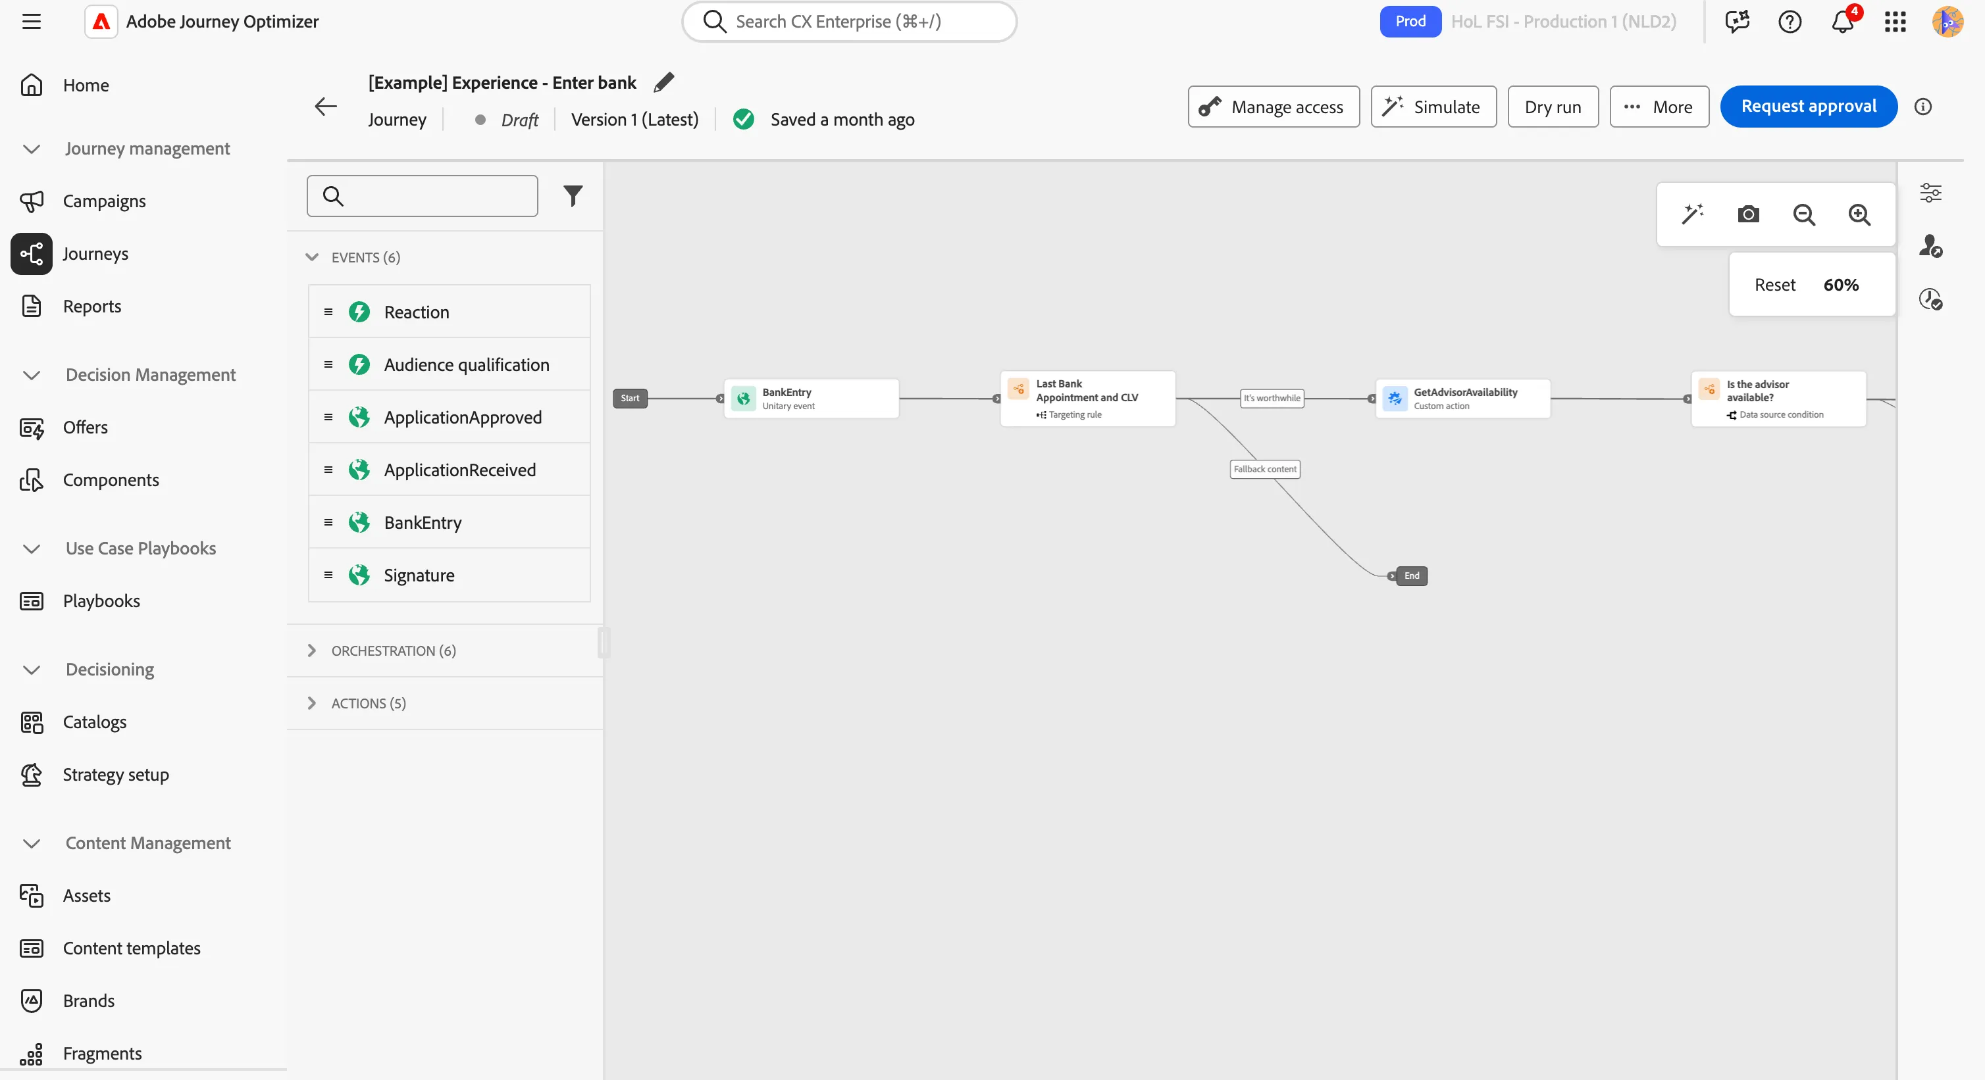Open Content templates in the sidebar

click(131, 948)
